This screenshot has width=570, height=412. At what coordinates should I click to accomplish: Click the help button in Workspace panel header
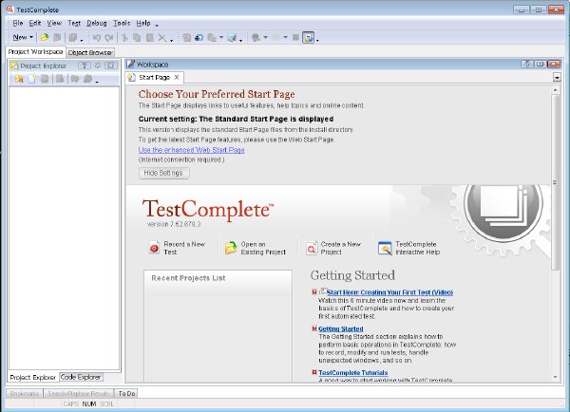point(527,64)
